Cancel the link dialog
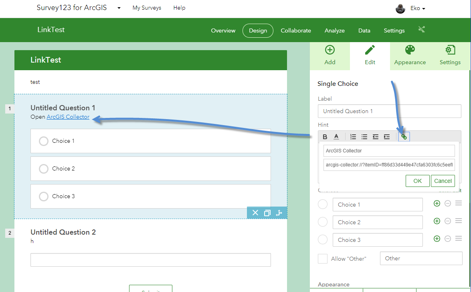Viewport: 471px width, 292px height. coord(443,181)
